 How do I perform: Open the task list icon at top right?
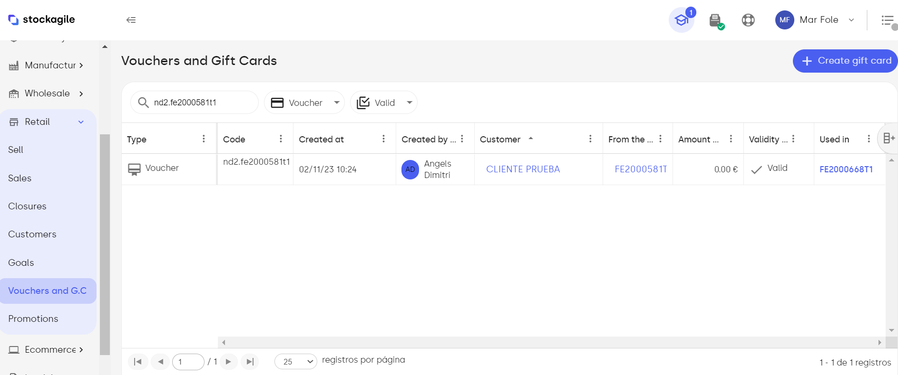[x=888, y=20]
